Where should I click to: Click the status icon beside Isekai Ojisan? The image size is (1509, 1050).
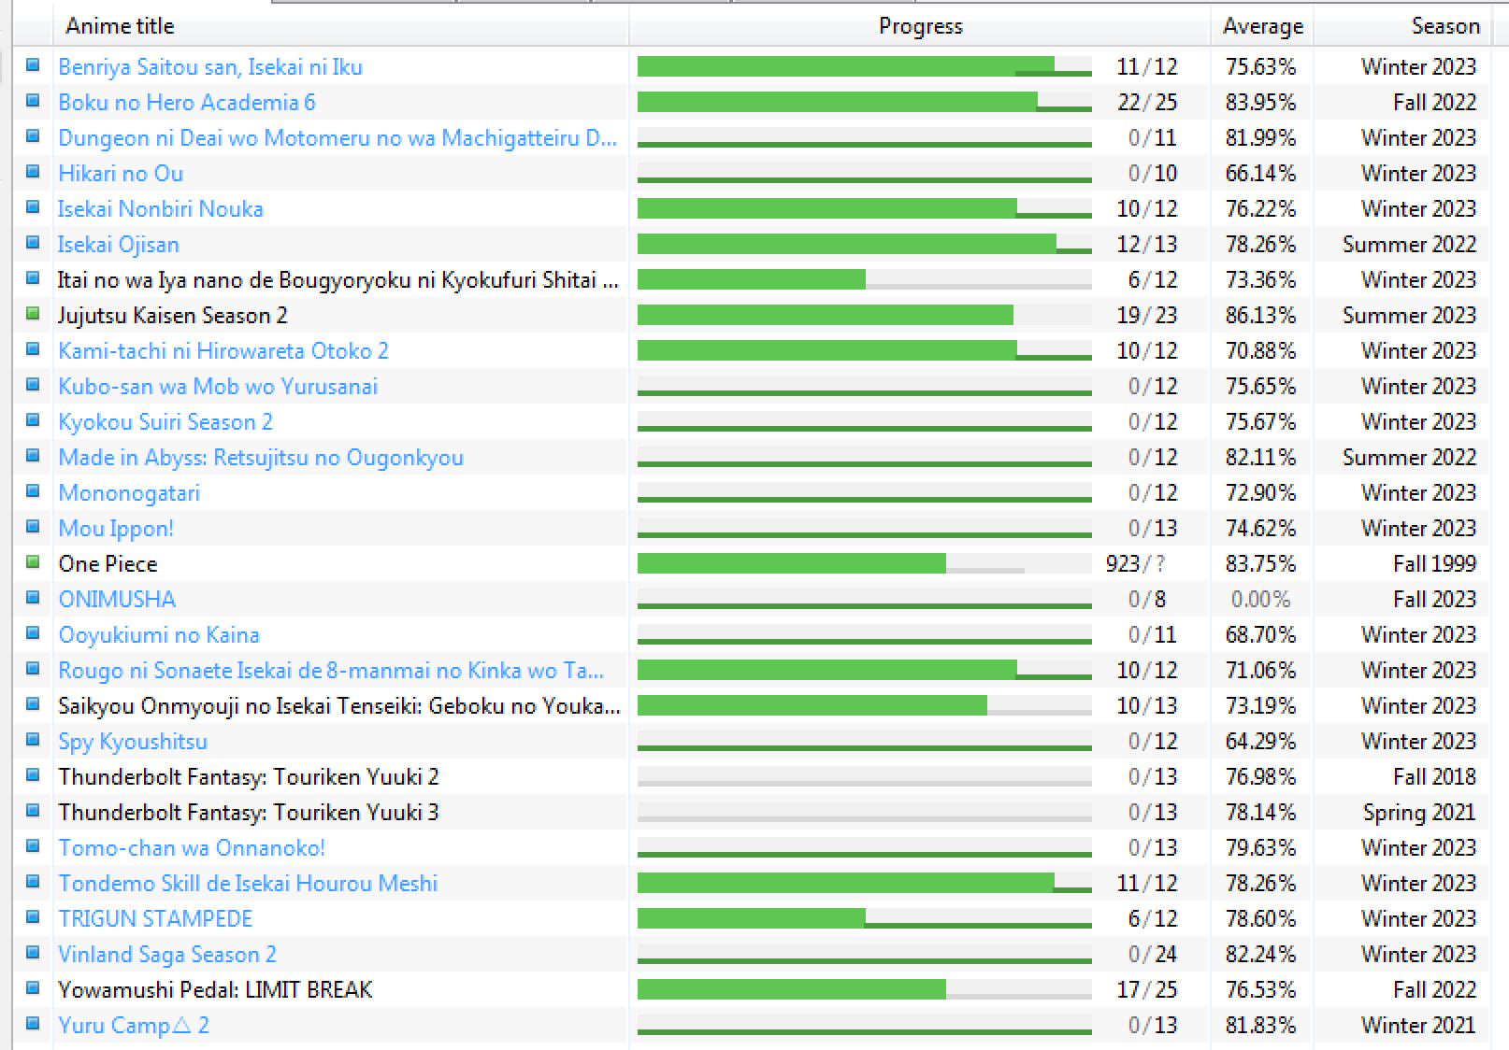point(33,243)
